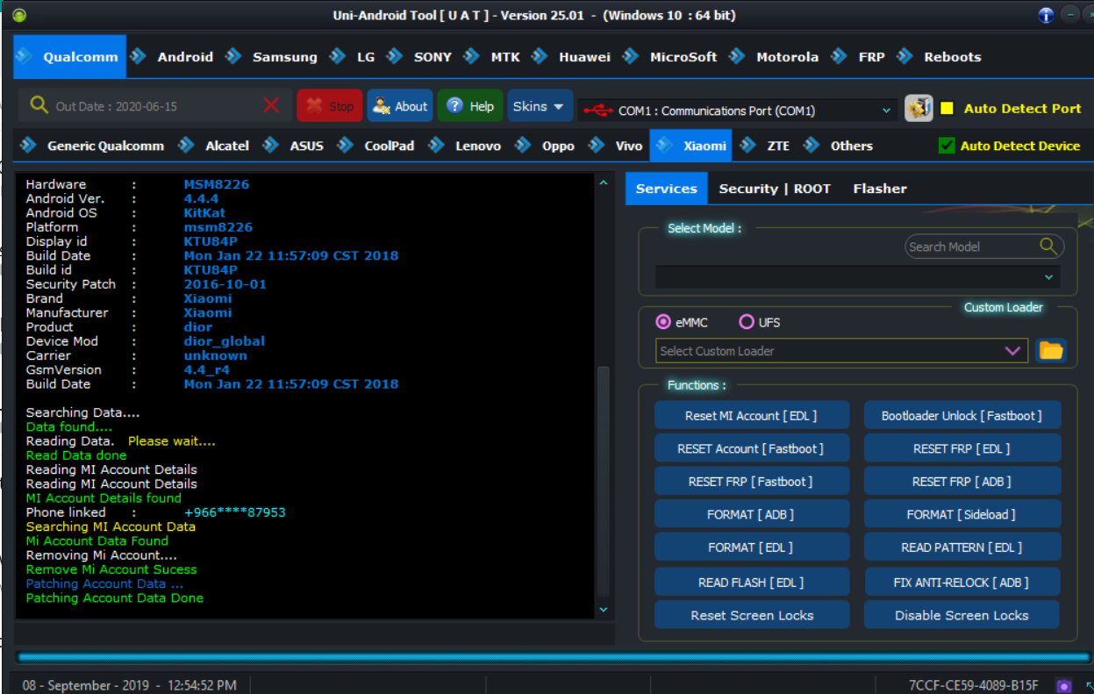Open the FRP tab
The width and height of the screenshot is (1094, 694).
861,57
